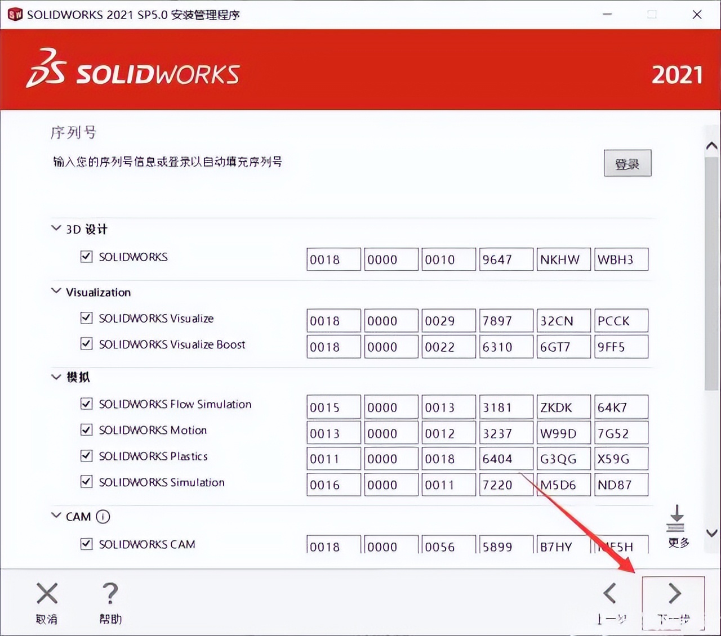Image resolution: width=721 pixels, height=636 pixels.
Task: Collapse the Visualization section
Action: (56, 291)
